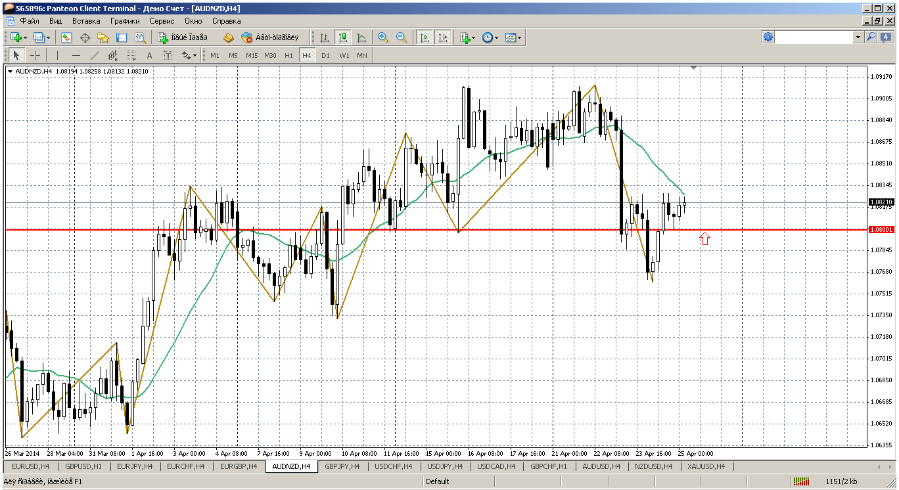
Task: Switch chart to bar chart mode
Action: 325,37
